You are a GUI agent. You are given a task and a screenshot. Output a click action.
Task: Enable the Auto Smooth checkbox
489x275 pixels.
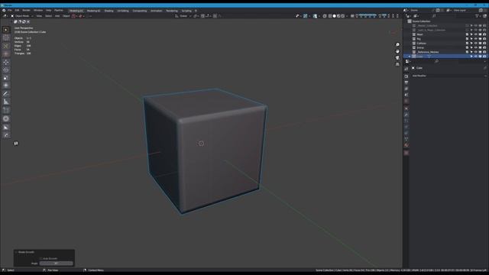[x=40, y=258]
